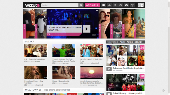
Task: Click the page vertical scrollbar
Action: [169, 47]
